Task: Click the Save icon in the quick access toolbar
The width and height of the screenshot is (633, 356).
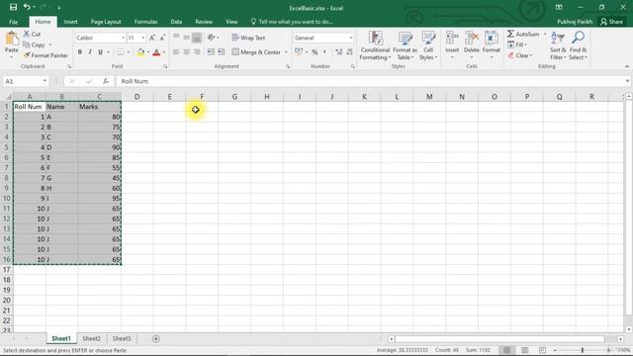Action: pos(13,7)
